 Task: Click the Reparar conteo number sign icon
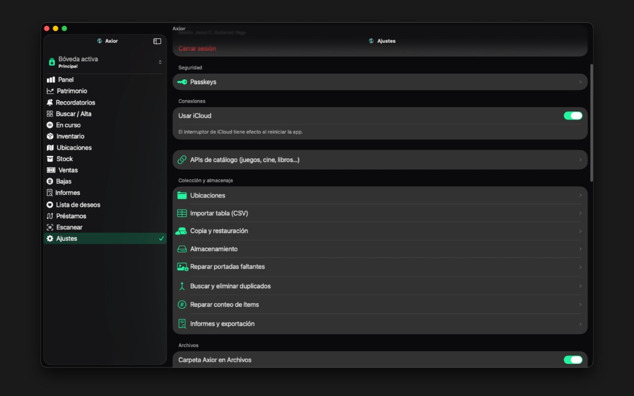[x=182, y=304]
